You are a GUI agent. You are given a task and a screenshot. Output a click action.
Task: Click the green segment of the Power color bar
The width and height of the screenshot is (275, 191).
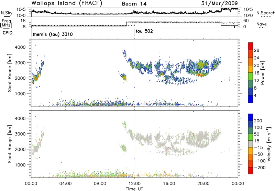(251, 76)
